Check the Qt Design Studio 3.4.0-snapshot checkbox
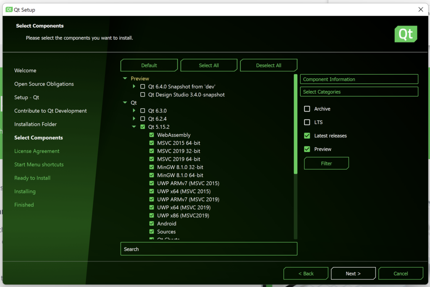 click(143, 94)
